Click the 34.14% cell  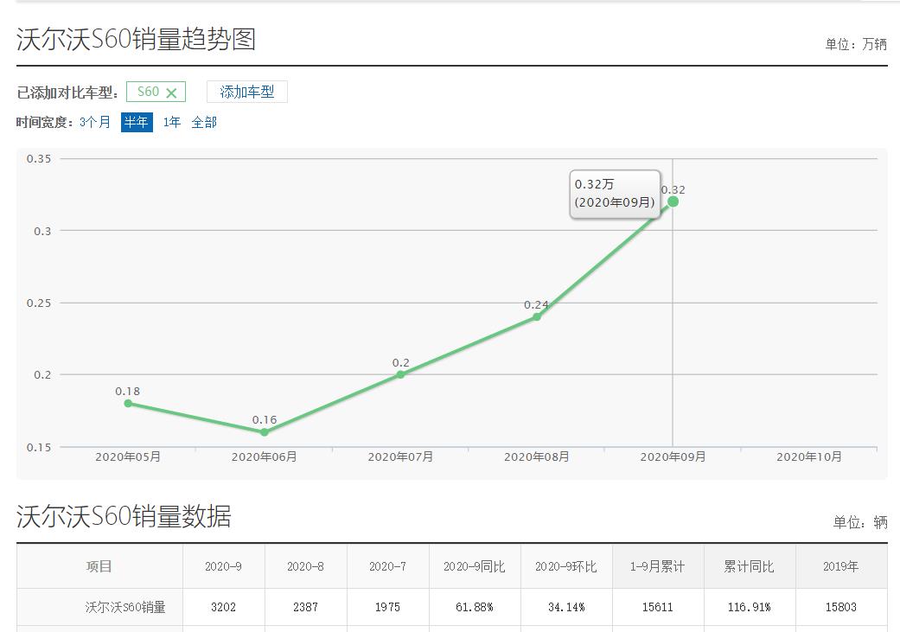[x=566, y=607]
